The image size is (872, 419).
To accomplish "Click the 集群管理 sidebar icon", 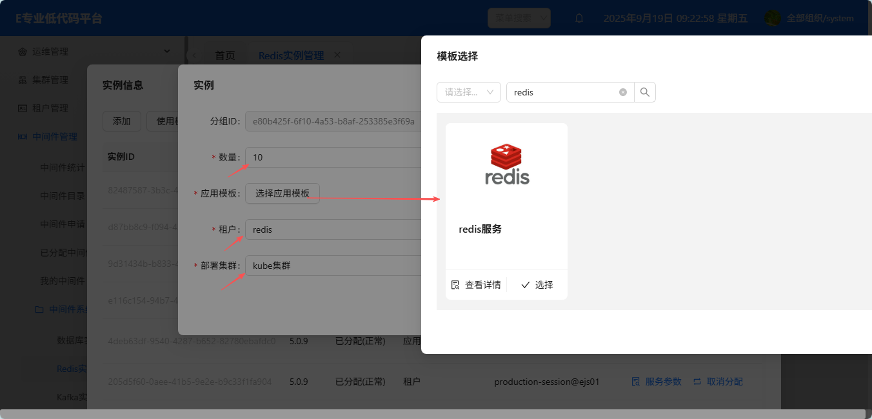I will pyautogui.click(x=23, y=80).
